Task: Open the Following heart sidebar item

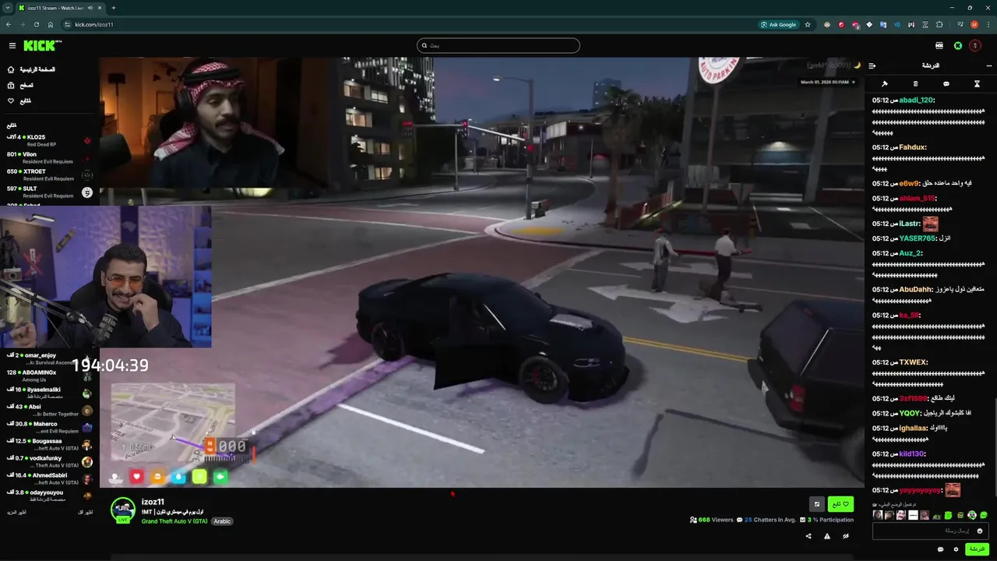Action: click(19, 101)
